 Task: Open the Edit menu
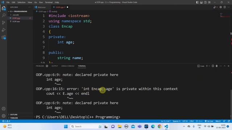click(x=13, y=2)
